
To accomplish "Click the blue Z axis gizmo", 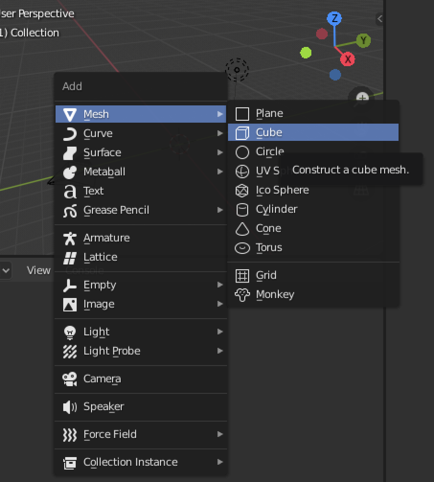I will tap(334, 18).
